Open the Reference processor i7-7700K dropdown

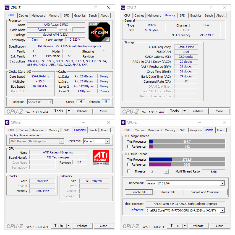coord(222,210)
